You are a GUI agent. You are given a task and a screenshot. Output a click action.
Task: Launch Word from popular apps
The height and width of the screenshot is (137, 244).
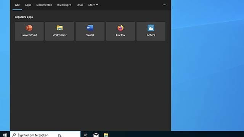[x=90, y=31]
